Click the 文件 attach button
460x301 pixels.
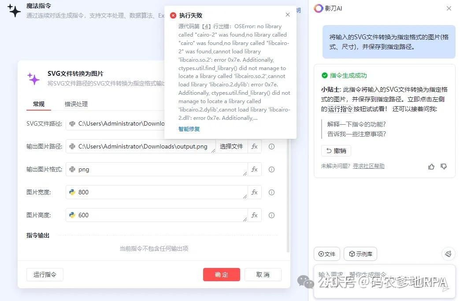click(x=327, y=254)
